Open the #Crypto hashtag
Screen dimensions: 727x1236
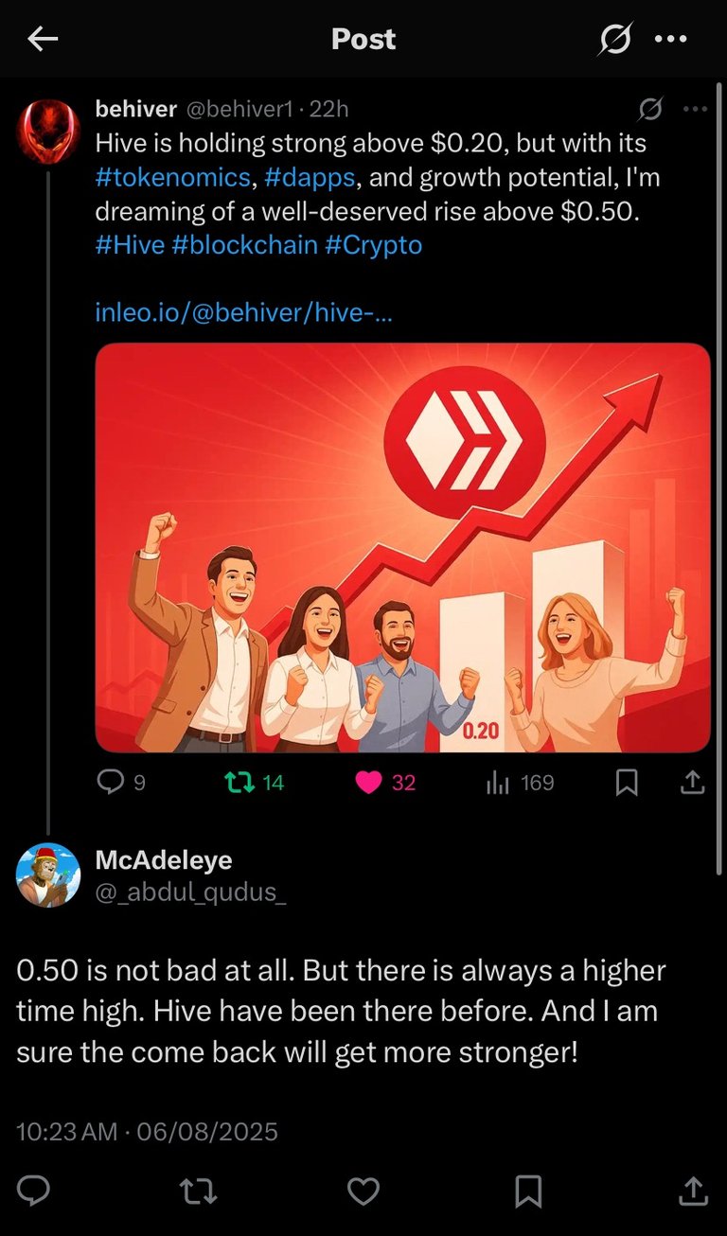[373, 245]
